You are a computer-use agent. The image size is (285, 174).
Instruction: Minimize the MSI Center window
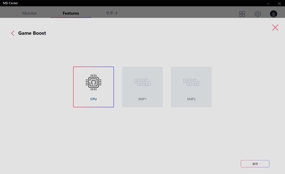pos(268,3)
